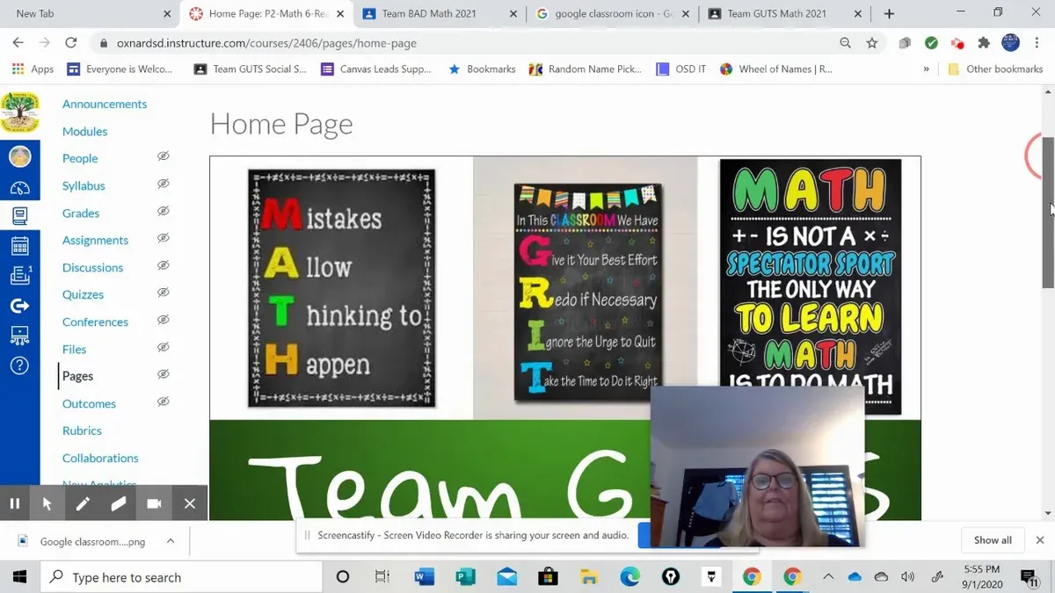Show hidden system tray icons chevron
This screenshot has width=1055, height=593.
click(828, 577)
